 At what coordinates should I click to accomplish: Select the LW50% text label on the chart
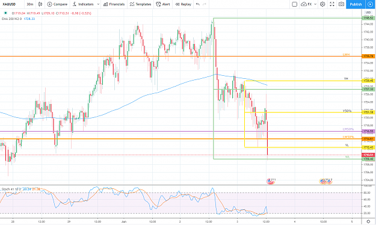[x=348, y=137]
